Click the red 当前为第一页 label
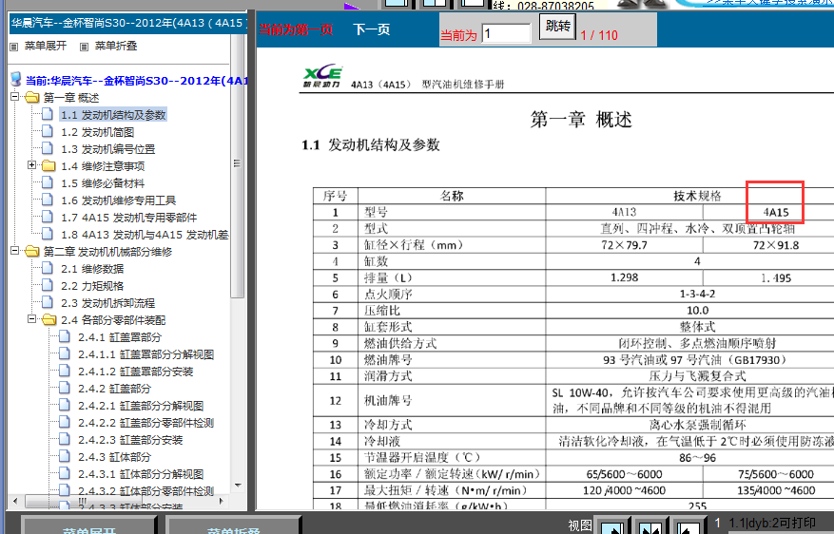 pos(296,29)
